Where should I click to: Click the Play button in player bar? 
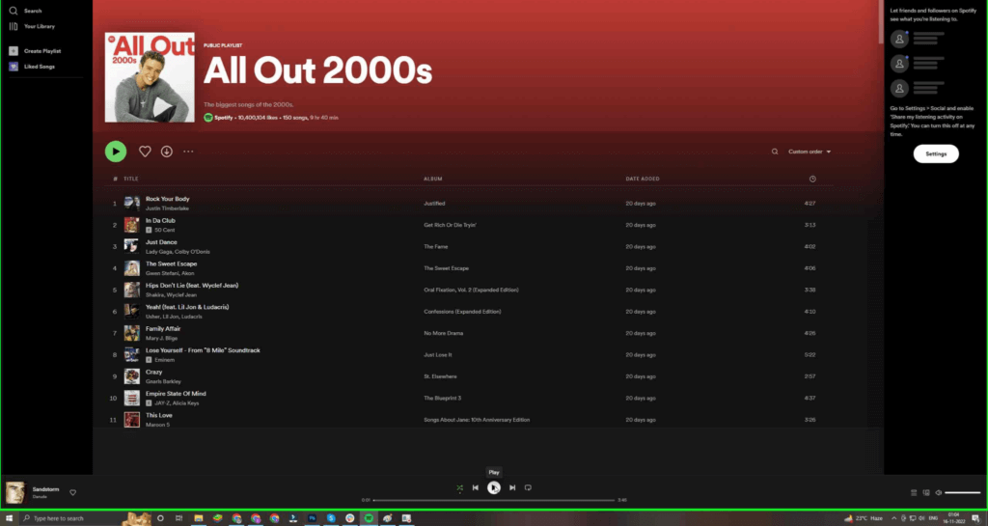[494, 487]
